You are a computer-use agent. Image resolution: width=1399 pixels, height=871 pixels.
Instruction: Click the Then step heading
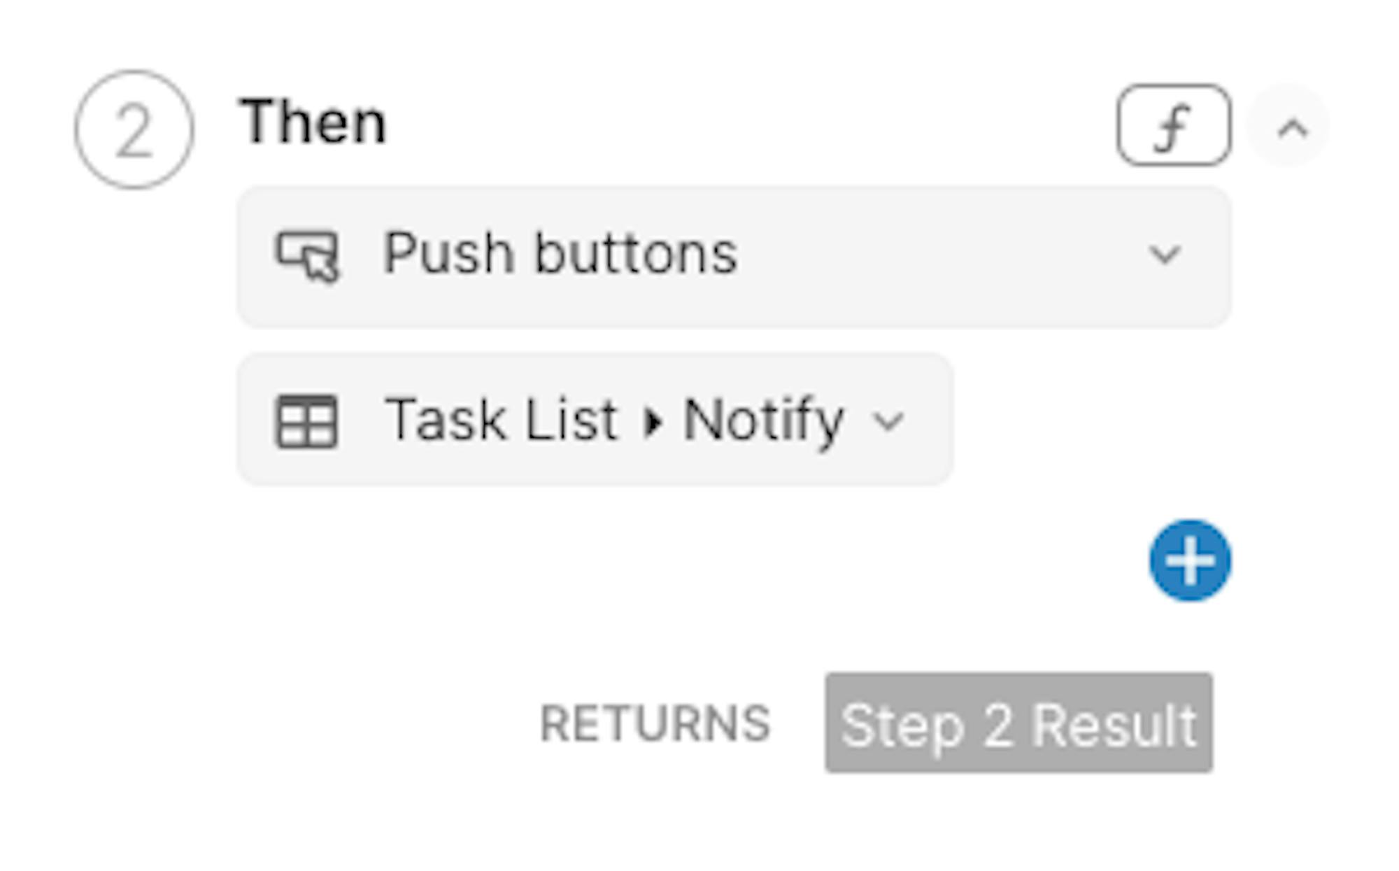click(313, 122)
